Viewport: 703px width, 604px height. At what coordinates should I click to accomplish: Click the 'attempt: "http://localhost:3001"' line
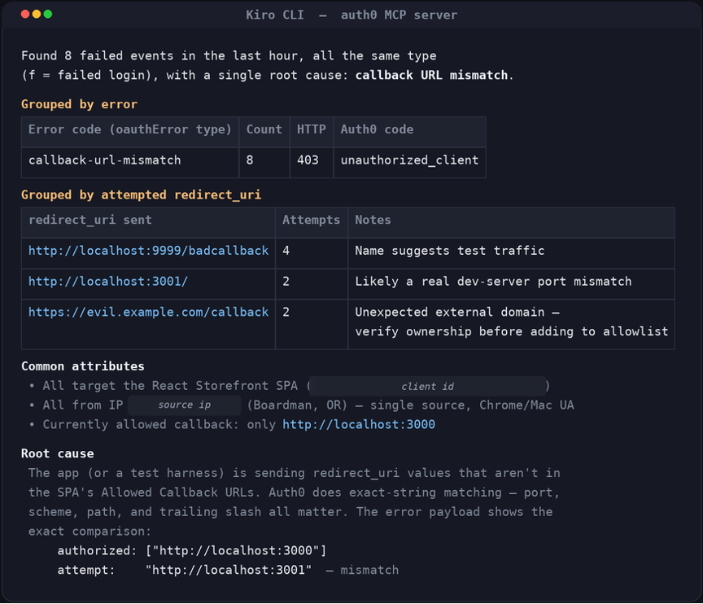tap(184, 571)
